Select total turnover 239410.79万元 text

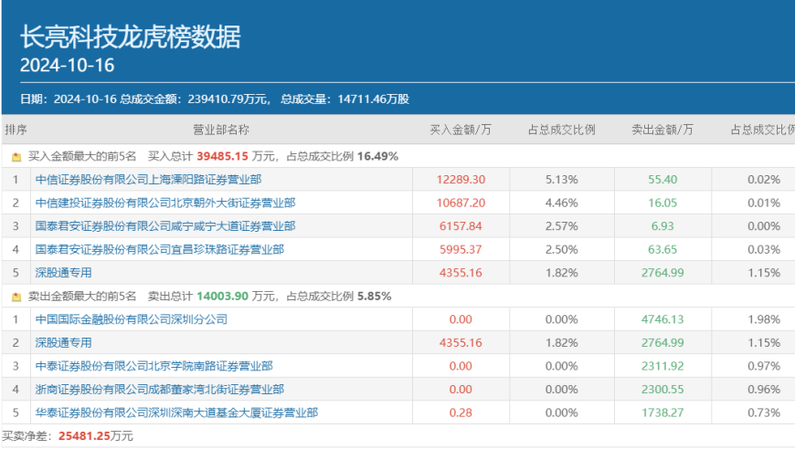click(228, 99)
